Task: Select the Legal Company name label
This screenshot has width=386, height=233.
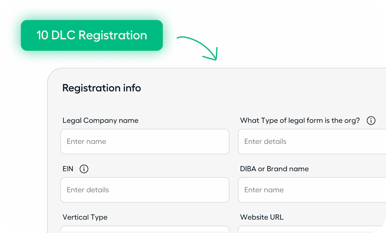Action: point(100,120)
